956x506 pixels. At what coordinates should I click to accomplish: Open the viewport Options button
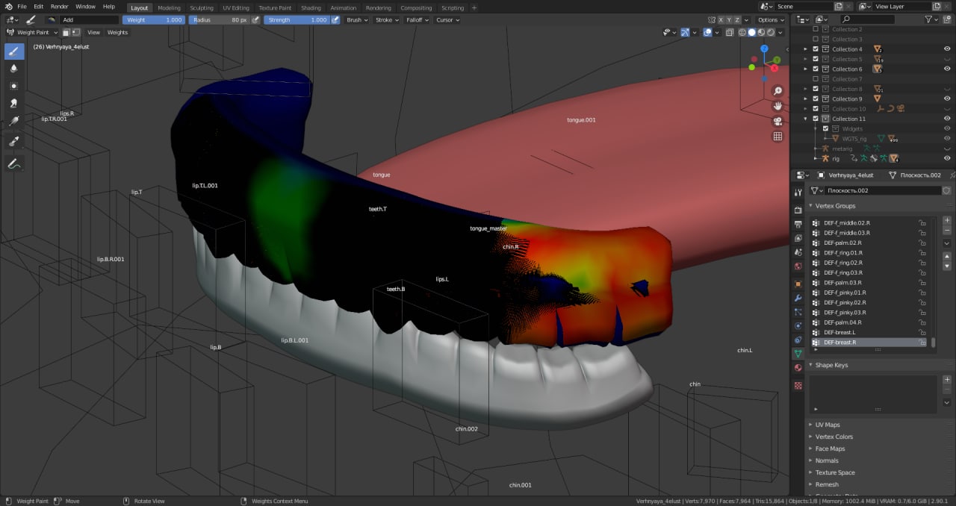[770, 20]
